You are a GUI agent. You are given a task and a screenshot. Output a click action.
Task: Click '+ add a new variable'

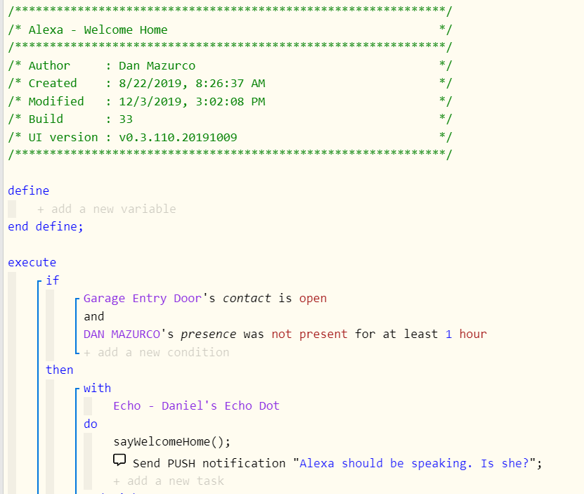pos(107,208)
